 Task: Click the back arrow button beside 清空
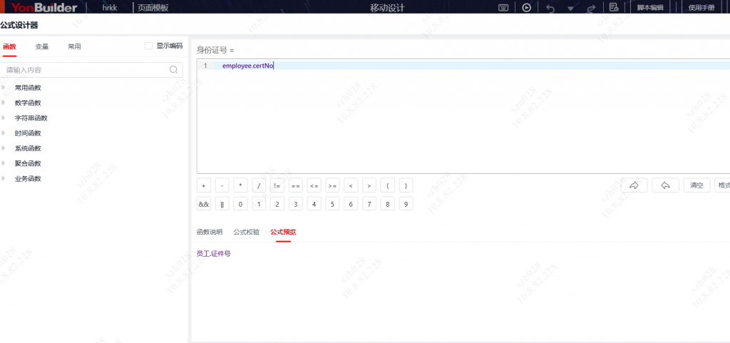(664, 185)
